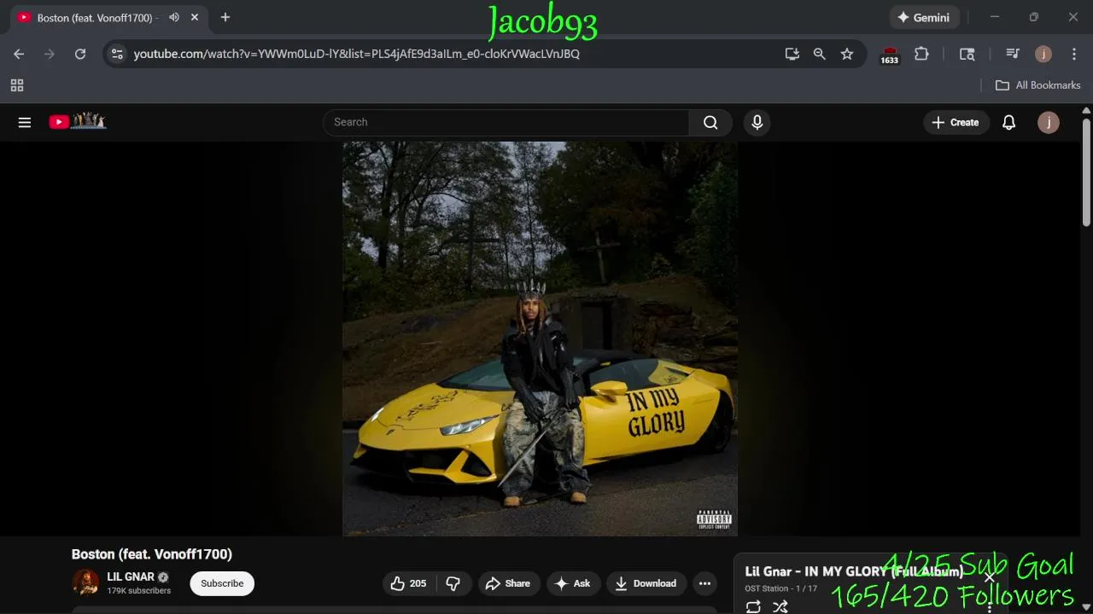The width and height of the screenshot is (1093, 614).
Task: Toggle playlist shuffle button
Action: click(x=780, y=607)
